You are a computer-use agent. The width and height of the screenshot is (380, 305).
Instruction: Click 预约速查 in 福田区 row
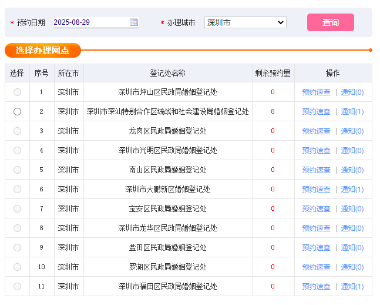click(x=316, y=286)
